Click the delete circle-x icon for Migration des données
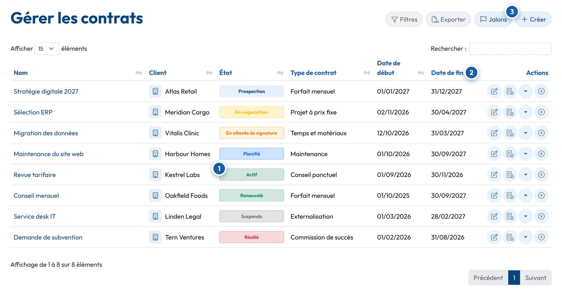Screen dimensions: 562x295 pos(541,133)
